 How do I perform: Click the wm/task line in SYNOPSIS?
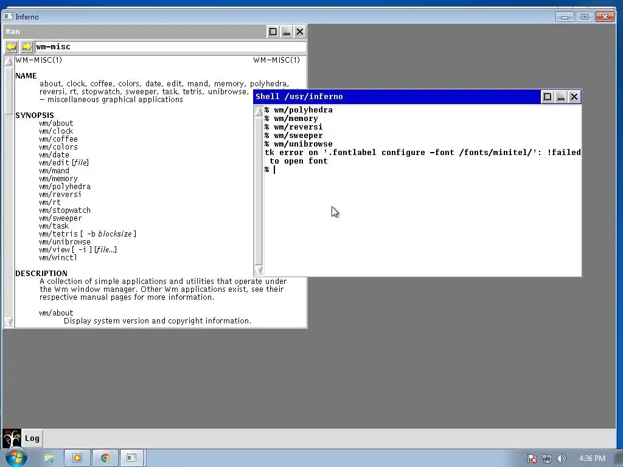pos(54,226)
